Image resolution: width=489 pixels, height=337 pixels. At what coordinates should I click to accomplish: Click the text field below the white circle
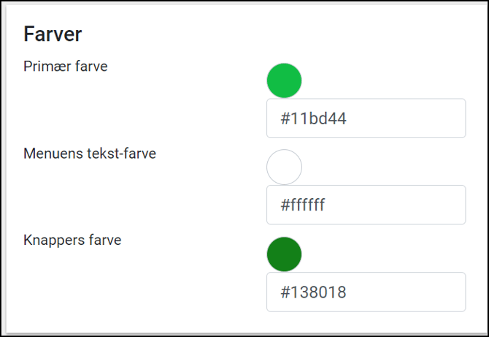click(x=366, y=205)
